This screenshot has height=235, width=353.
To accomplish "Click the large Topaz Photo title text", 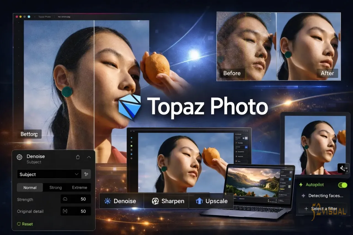I will (x=207, y=107).
